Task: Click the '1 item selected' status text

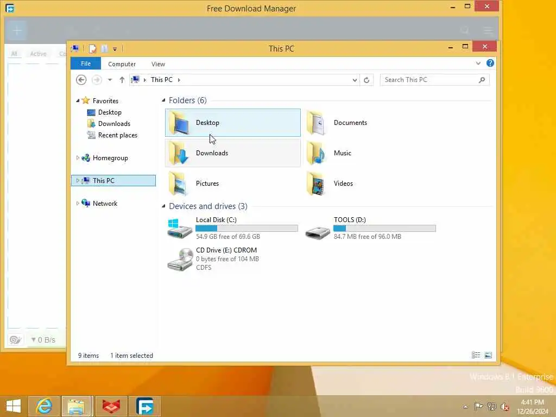Action: point(131,355)
